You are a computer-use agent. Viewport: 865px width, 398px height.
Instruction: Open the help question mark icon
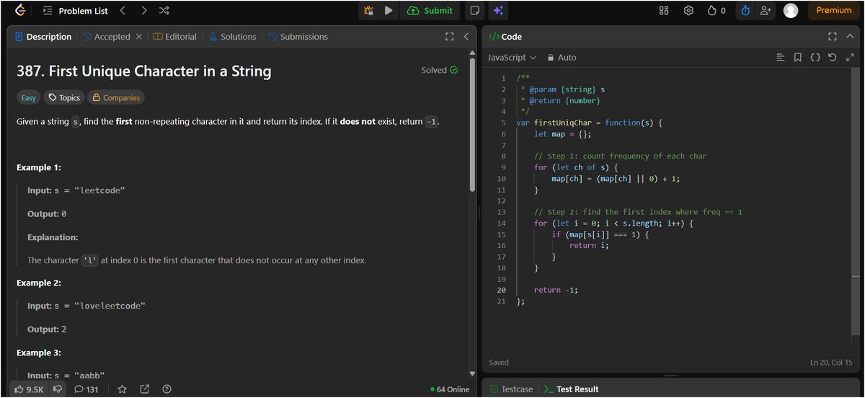tap(167, 389)
